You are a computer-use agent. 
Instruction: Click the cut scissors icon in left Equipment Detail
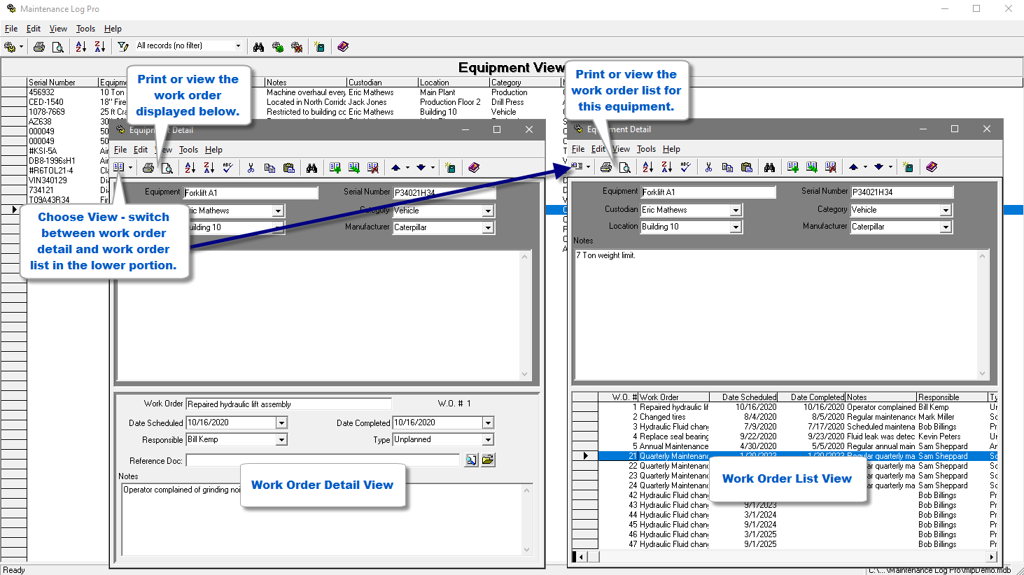tap(251, 168)
